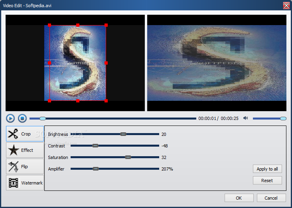Open the Flip tab

click(x=25, y=166)
